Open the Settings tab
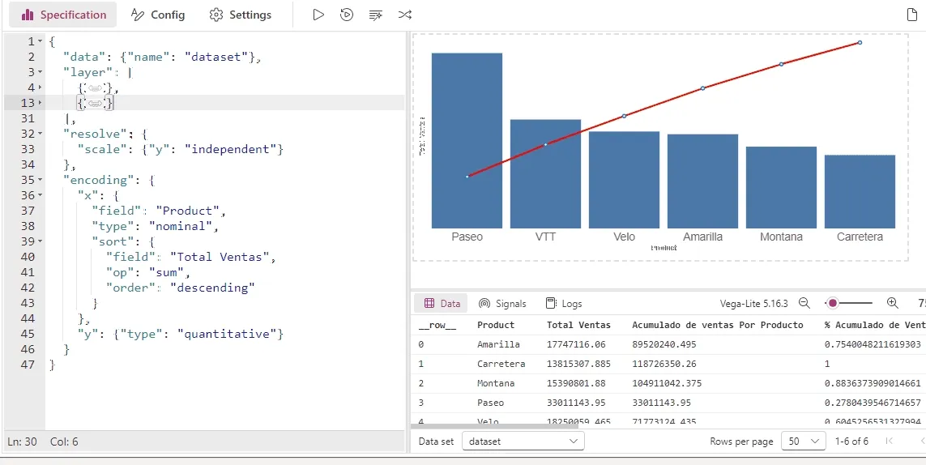Screen dimensions: 926x465 241,15
